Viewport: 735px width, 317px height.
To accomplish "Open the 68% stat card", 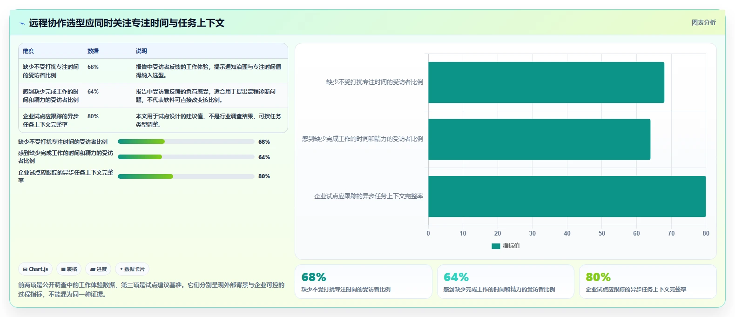I will pyautogui.click(x=364, y=282).
